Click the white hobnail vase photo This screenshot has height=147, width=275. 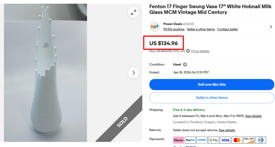pyautogui.click(x=45, y=73)
